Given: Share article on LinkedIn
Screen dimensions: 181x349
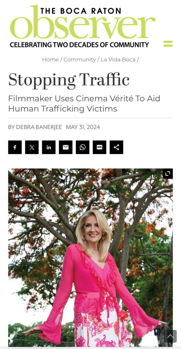Looking at the screenshot, I should pos(49,147).
